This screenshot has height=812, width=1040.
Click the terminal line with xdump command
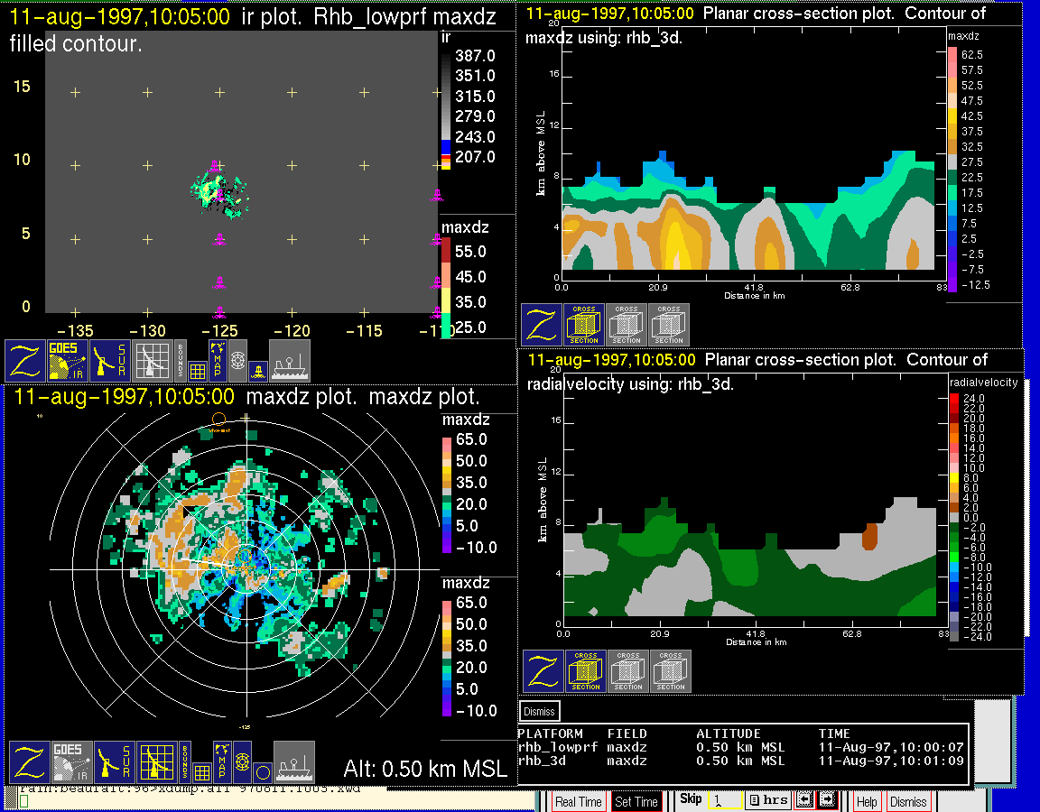[x=190, y=789]
